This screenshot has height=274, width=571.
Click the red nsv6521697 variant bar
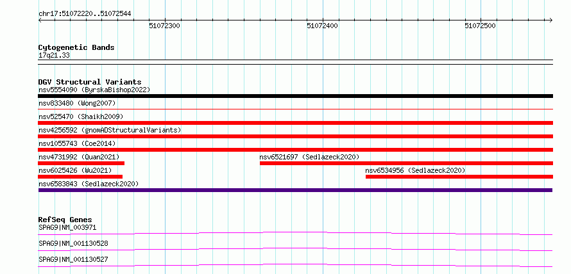(406, 163)
